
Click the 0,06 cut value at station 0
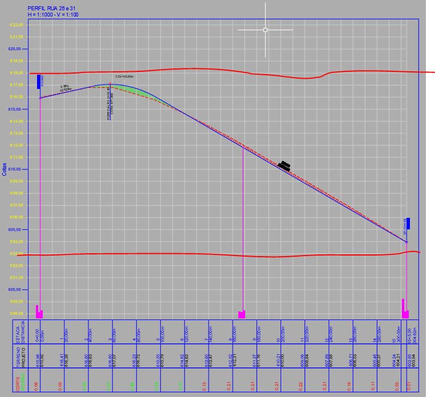(36, 386)
